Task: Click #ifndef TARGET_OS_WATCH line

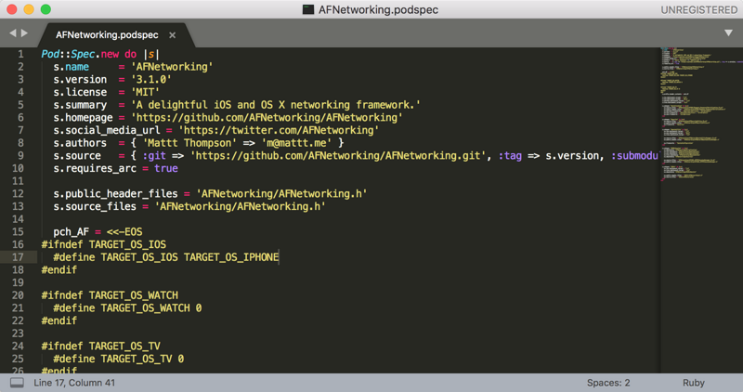Action: 110,295
